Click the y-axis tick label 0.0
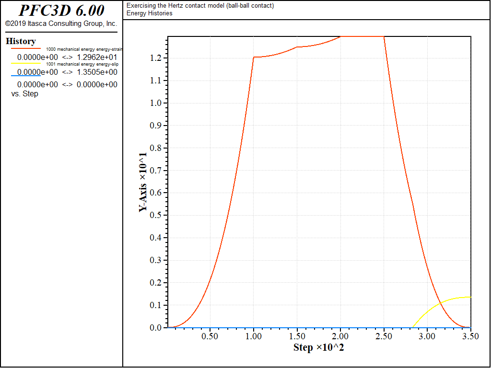Screen dimensions: 491x368 [x=156, y=328]
